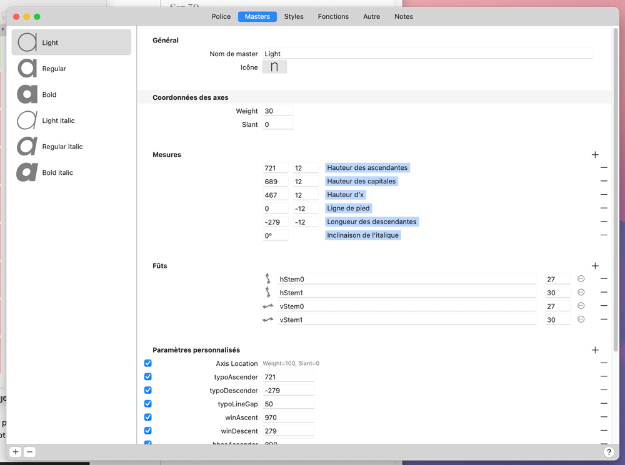625x465 pixels.
Task: Select the Bold italic master
Action: [x=57, y=173]
